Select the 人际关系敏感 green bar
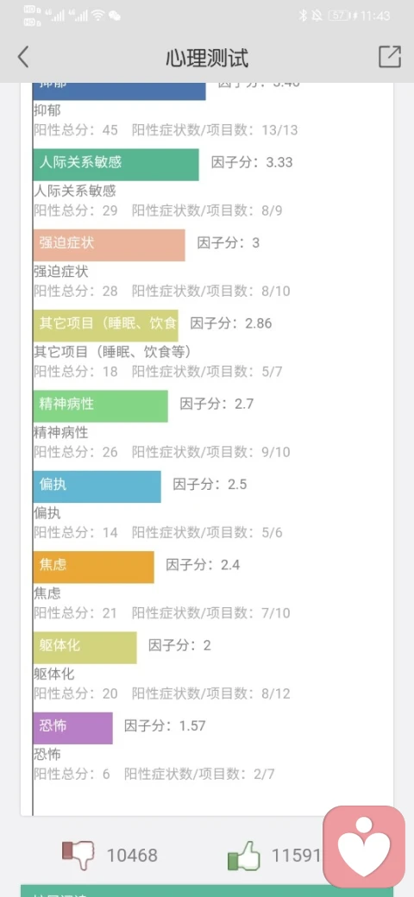 point(116,165)
